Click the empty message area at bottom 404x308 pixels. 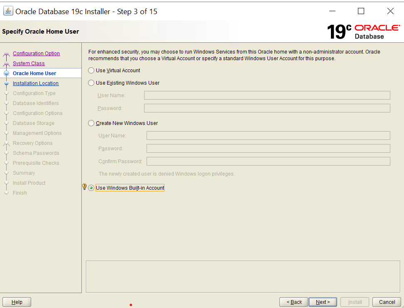pyautogui.click(x=243, y=276)
